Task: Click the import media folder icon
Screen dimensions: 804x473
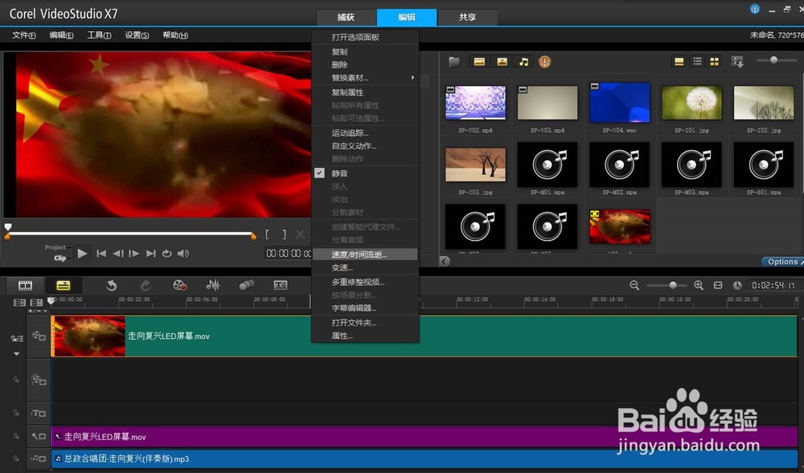Action: click(x=454, y=62)
